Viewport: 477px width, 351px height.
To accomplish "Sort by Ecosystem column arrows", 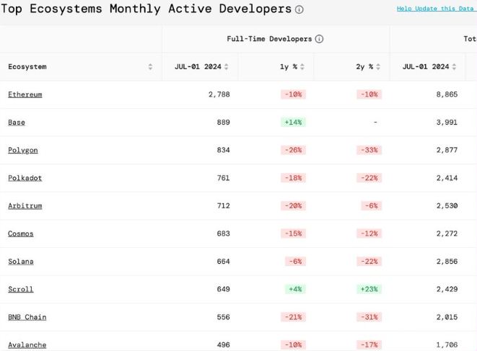I will 150,67.
